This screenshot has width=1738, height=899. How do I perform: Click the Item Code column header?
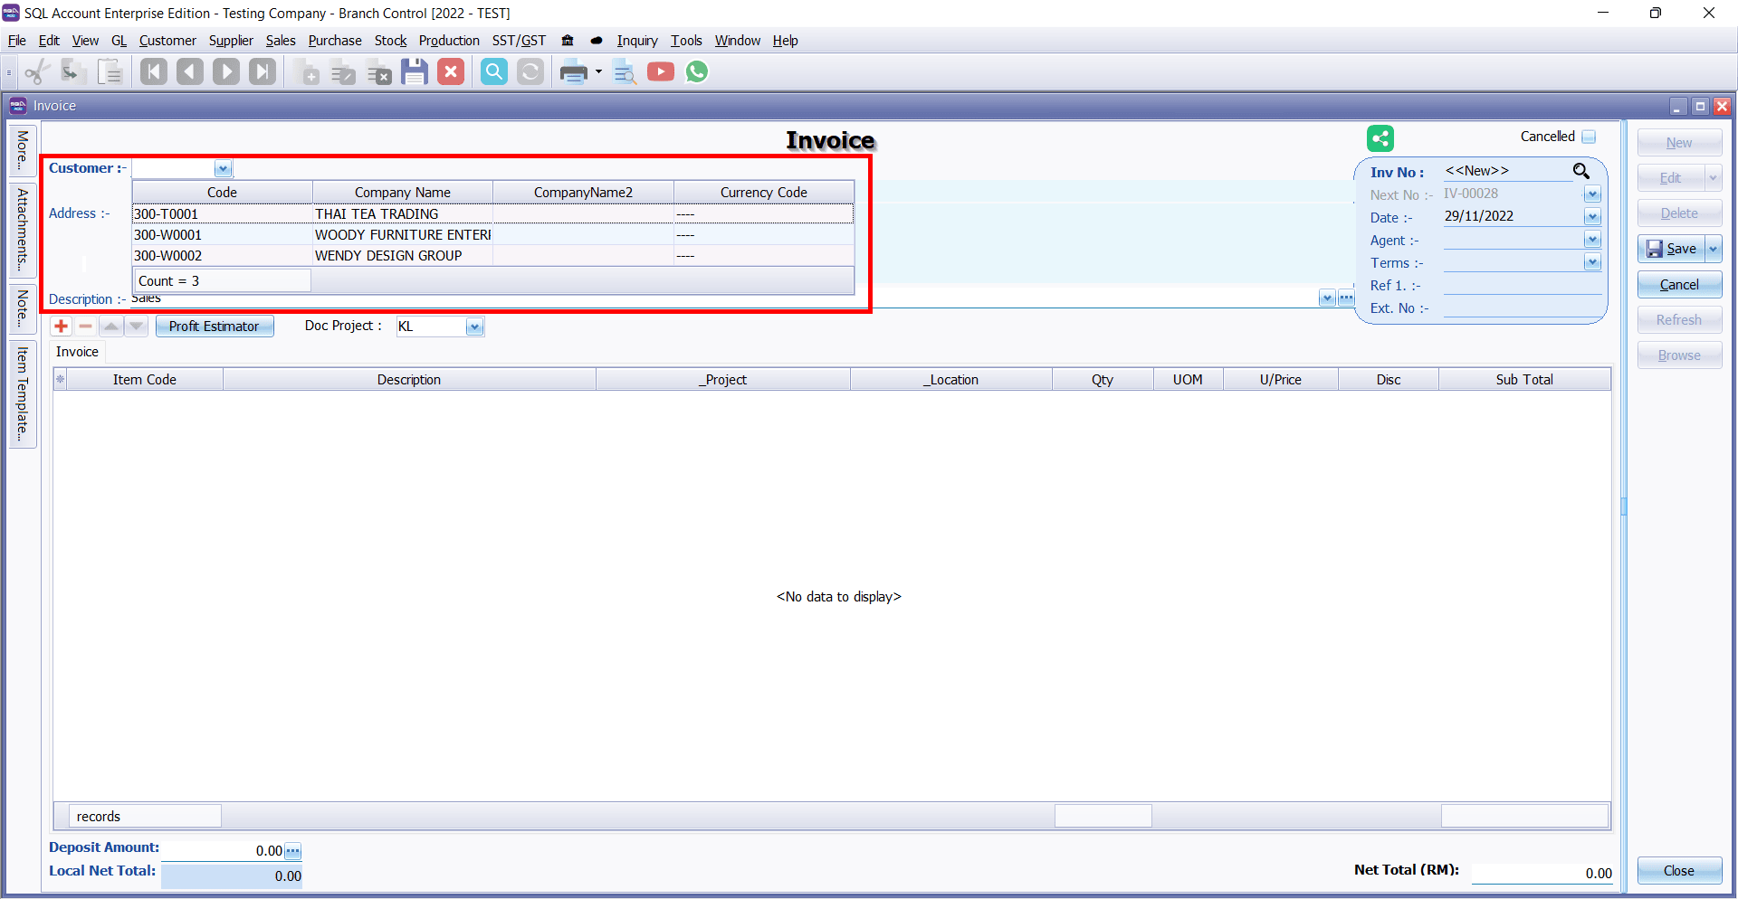(145, 380)
